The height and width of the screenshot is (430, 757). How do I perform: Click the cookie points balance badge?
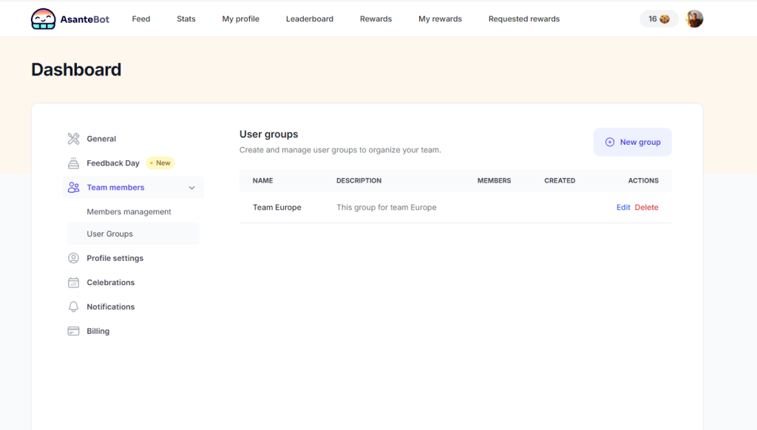(x=659, y=19)
